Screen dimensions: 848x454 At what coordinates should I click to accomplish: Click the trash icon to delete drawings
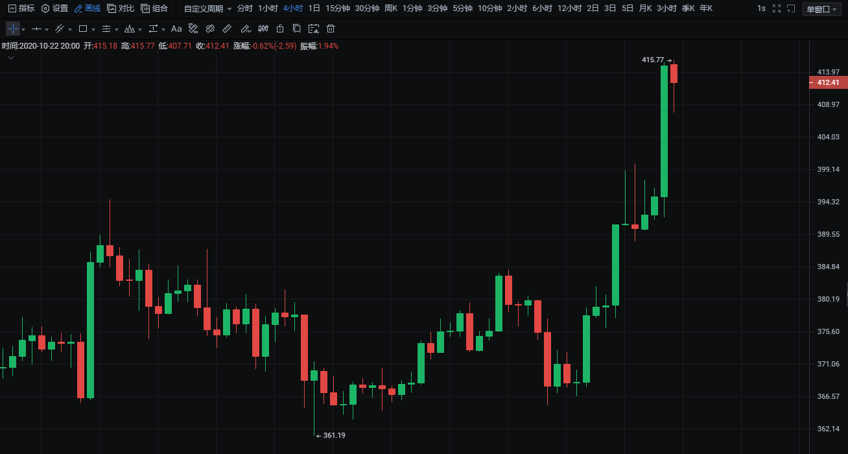(331, 29)
